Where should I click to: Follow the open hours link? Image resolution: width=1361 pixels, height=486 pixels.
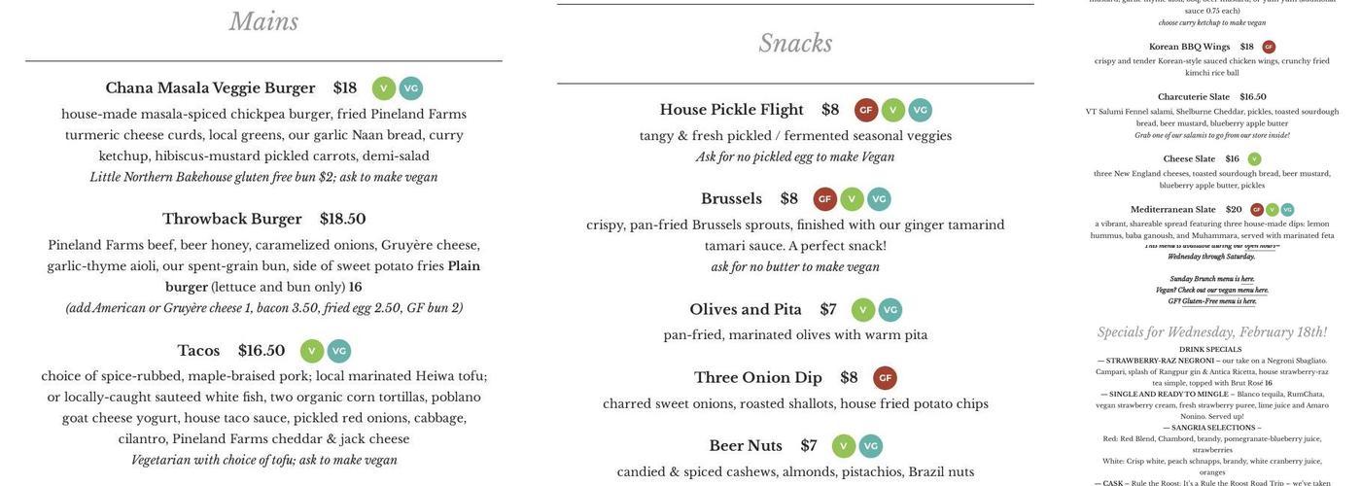click(x=1258, y=246)
